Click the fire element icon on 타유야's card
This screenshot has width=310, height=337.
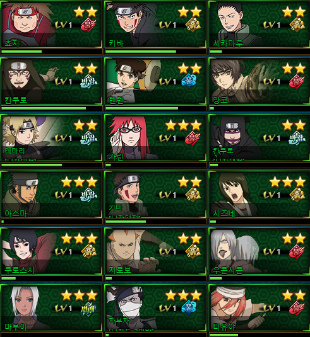(297, 308)
